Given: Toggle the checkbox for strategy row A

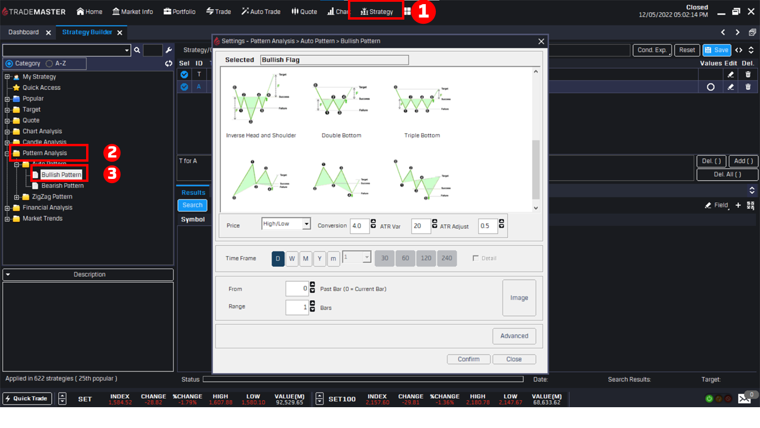Looking at the screenshot, I should [184, 87].
